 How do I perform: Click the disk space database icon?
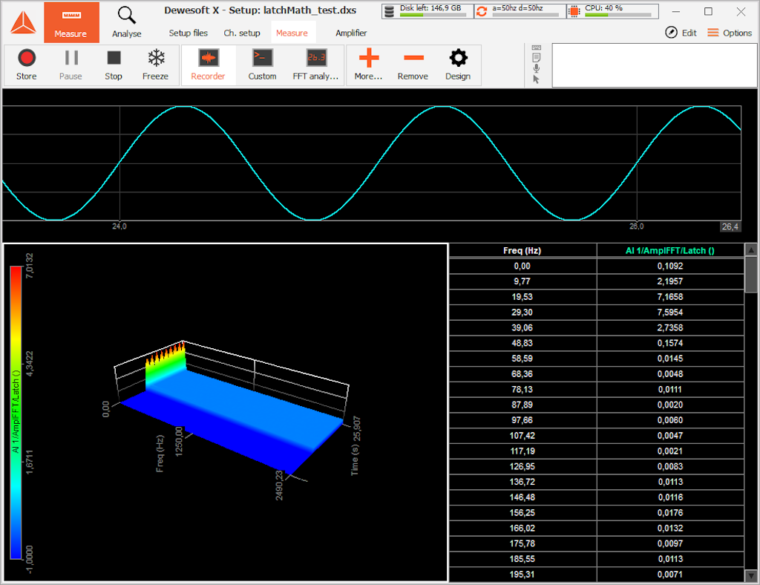[389, 11]
